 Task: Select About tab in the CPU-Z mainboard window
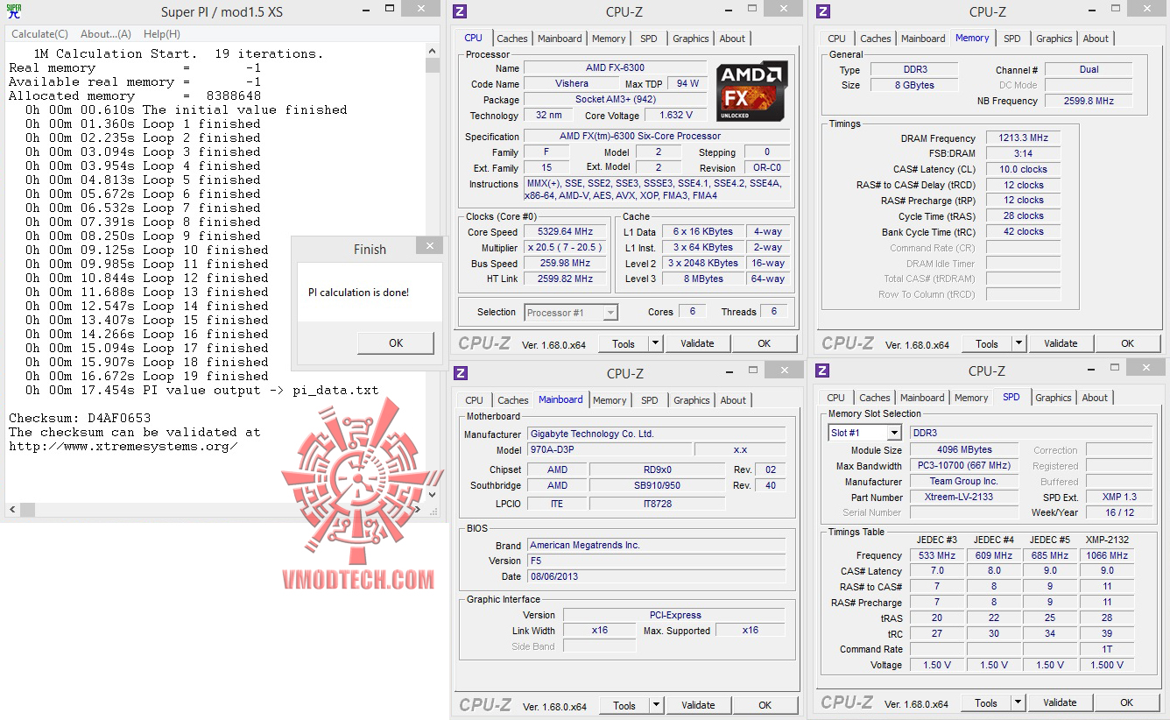(x=734, y=400)
